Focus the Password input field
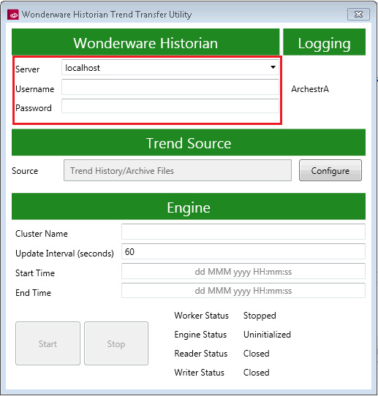 pos(170,106)
